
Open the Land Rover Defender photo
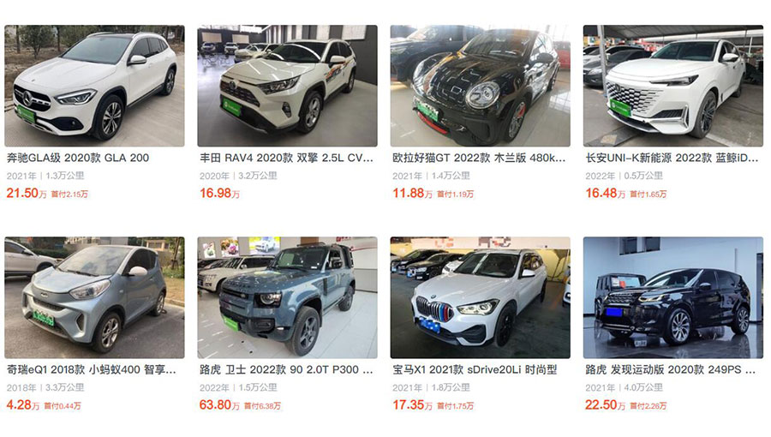(x=287, y=297)
